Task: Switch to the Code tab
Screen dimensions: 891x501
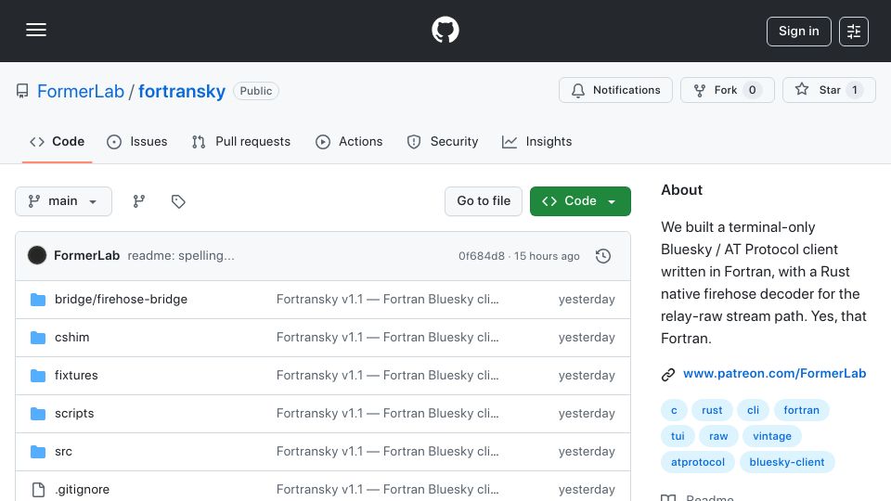Action: pos(57,141)
